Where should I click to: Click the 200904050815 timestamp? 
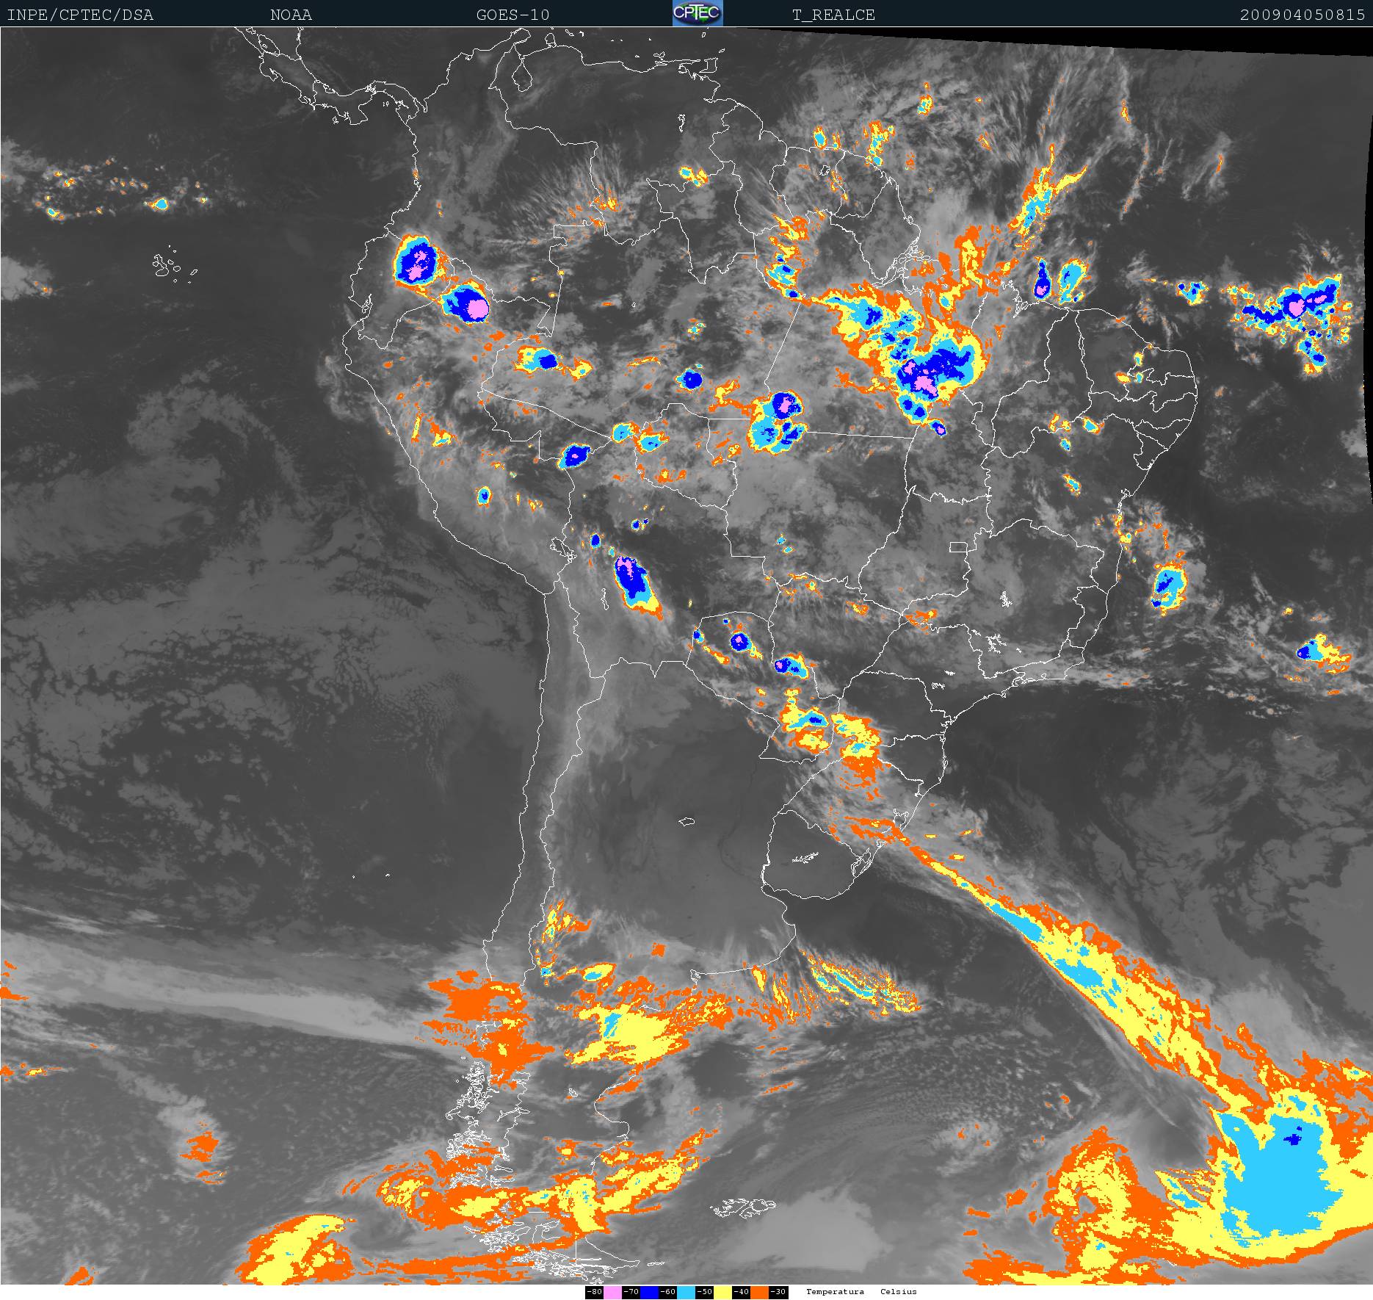coord(1302,15)
